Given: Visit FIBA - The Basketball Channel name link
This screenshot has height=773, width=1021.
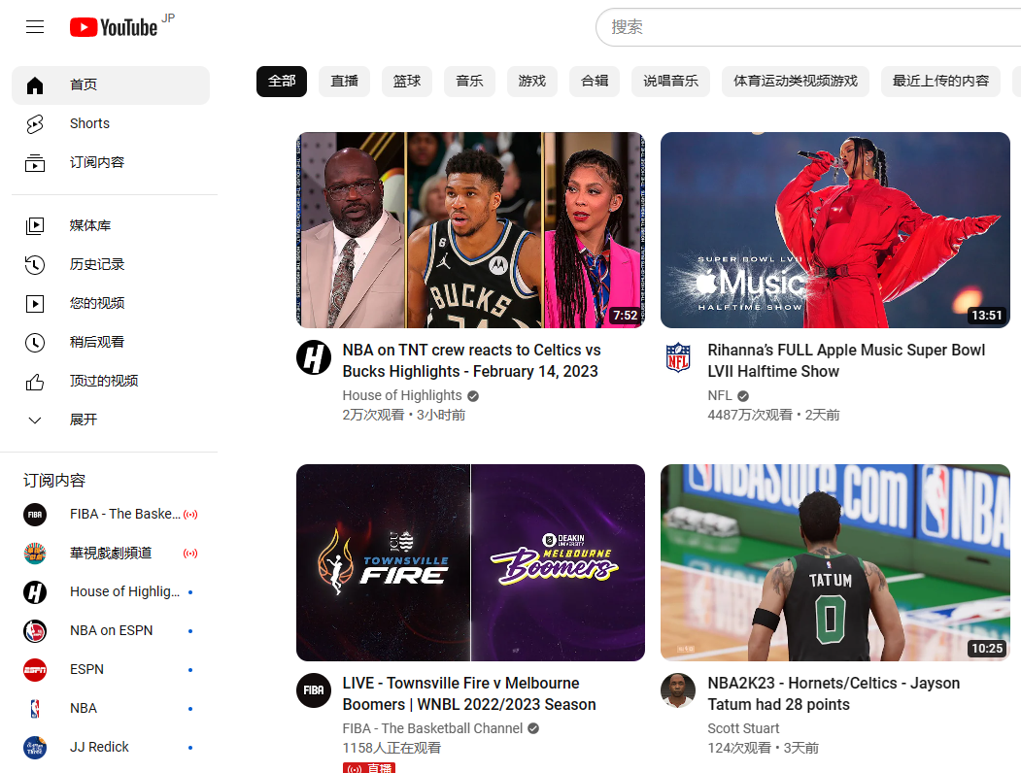Looking at the screenshot, I should pyautogui.click(x=432, y=728).
